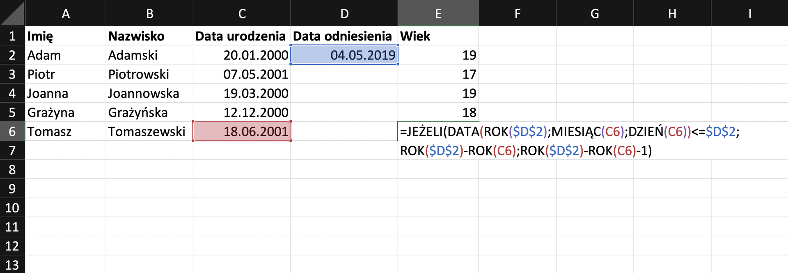The width and height of the screenshot is (788, 273).
Task: Select row 6 header
Action: pos(12,131)
